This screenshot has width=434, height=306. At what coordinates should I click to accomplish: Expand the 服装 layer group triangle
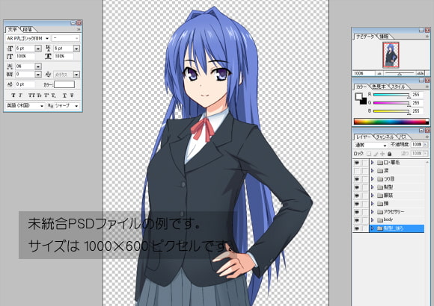click(373, 196)
